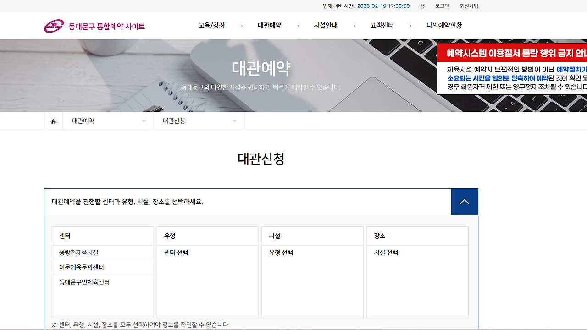Click the 시설 column header
The width and height of the screenshot is (587, 330).
pos(313,236)
